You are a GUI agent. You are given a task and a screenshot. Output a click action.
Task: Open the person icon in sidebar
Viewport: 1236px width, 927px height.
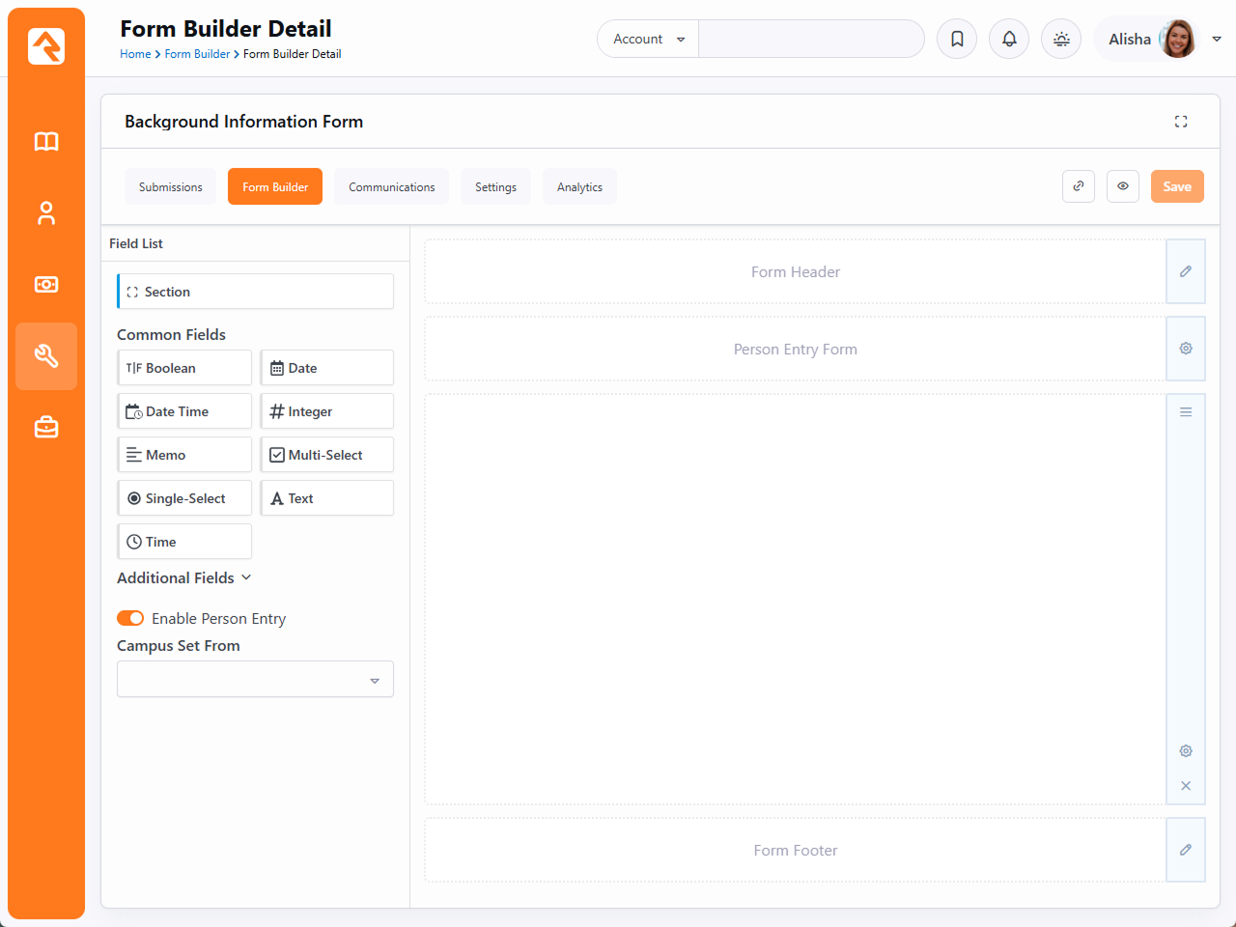[46, 213]
